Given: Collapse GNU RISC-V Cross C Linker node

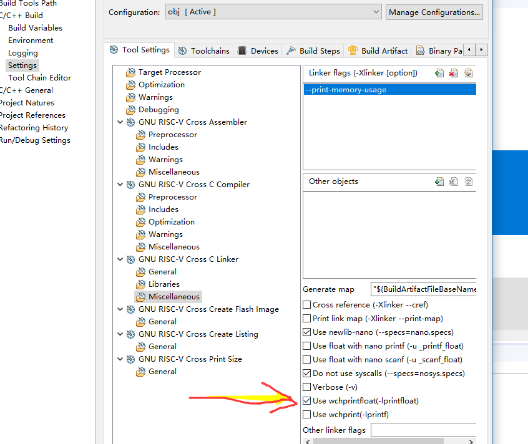Looking at the screenshot, I should coord(120,259).
